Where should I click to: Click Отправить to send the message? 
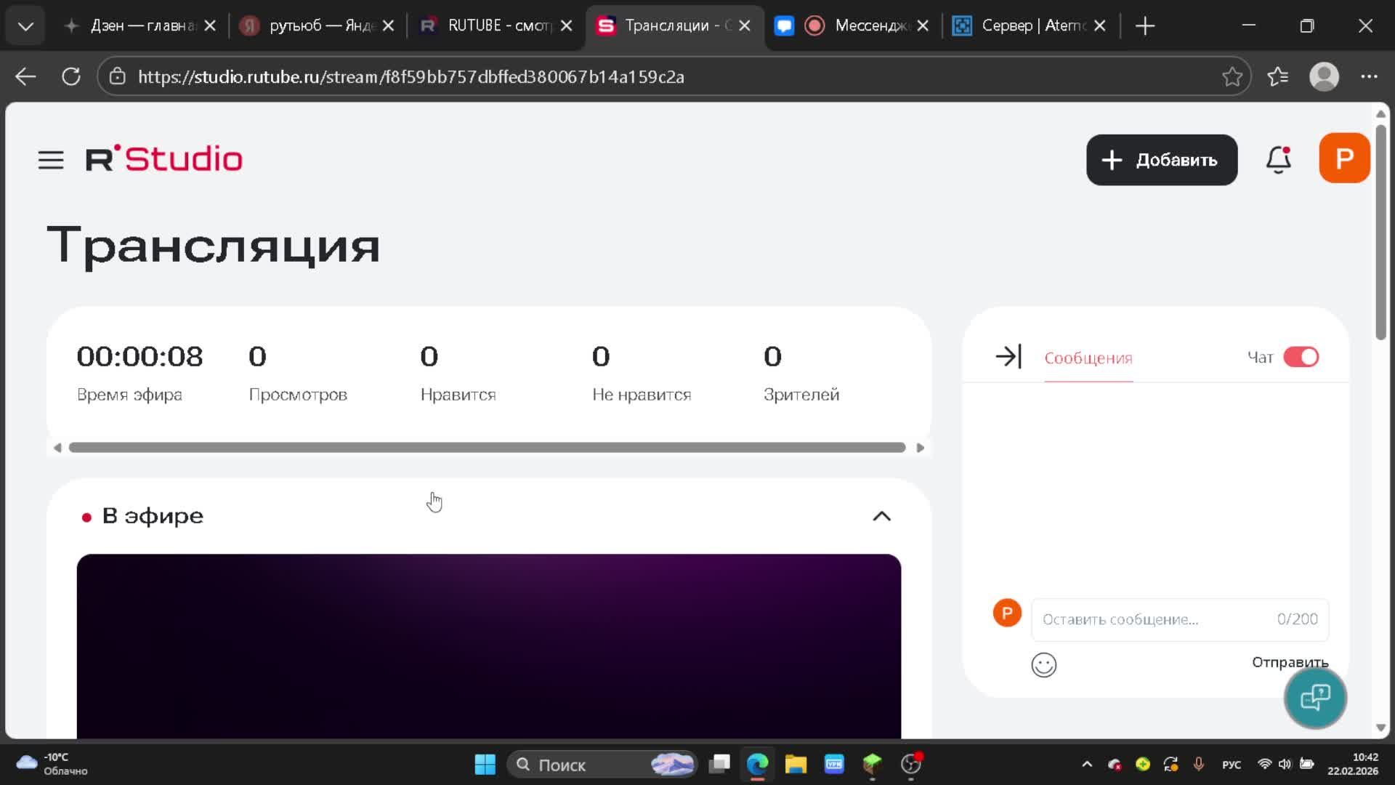point(1289,662)
